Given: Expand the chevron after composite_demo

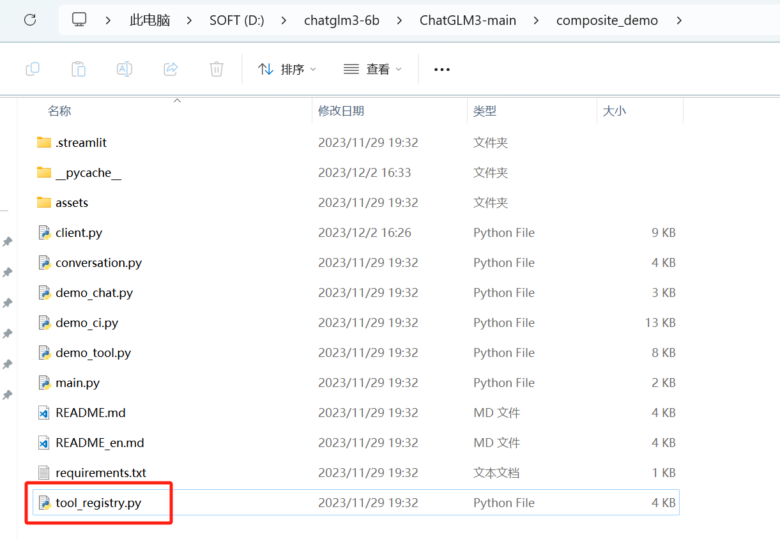Looking at the screenshot, I should [x=679, y=20].
